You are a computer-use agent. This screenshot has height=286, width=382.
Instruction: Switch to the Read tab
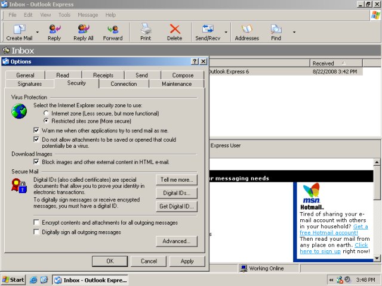tap(63, 75)
